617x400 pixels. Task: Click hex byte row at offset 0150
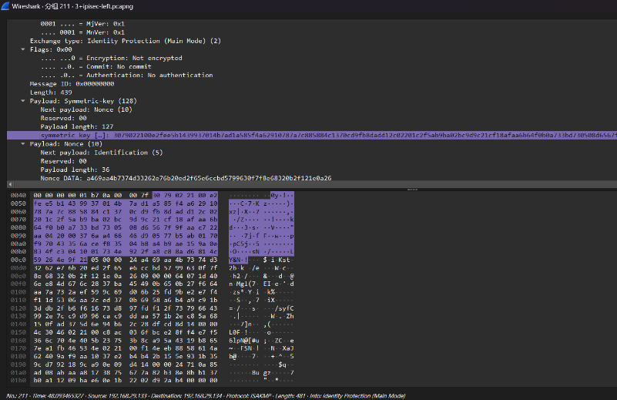point(126,332)
